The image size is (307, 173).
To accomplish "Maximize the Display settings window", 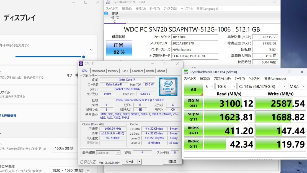I will tap(86, 2).
